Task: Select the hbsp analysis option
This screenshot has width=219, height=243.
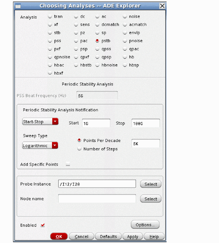Action: (125, 65)
